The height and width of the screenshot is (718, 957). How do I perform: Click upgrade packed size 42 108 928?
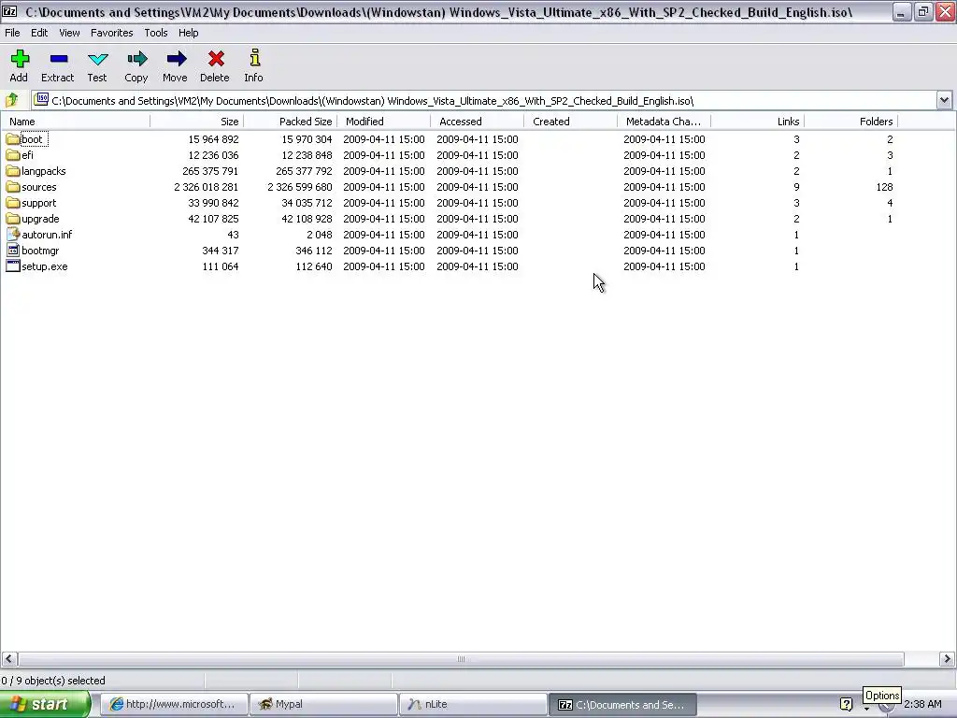(x=307, y=219)
